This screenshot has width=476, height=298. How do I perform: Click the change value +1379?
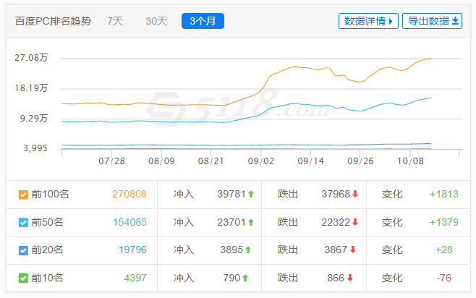click(444, 222)
